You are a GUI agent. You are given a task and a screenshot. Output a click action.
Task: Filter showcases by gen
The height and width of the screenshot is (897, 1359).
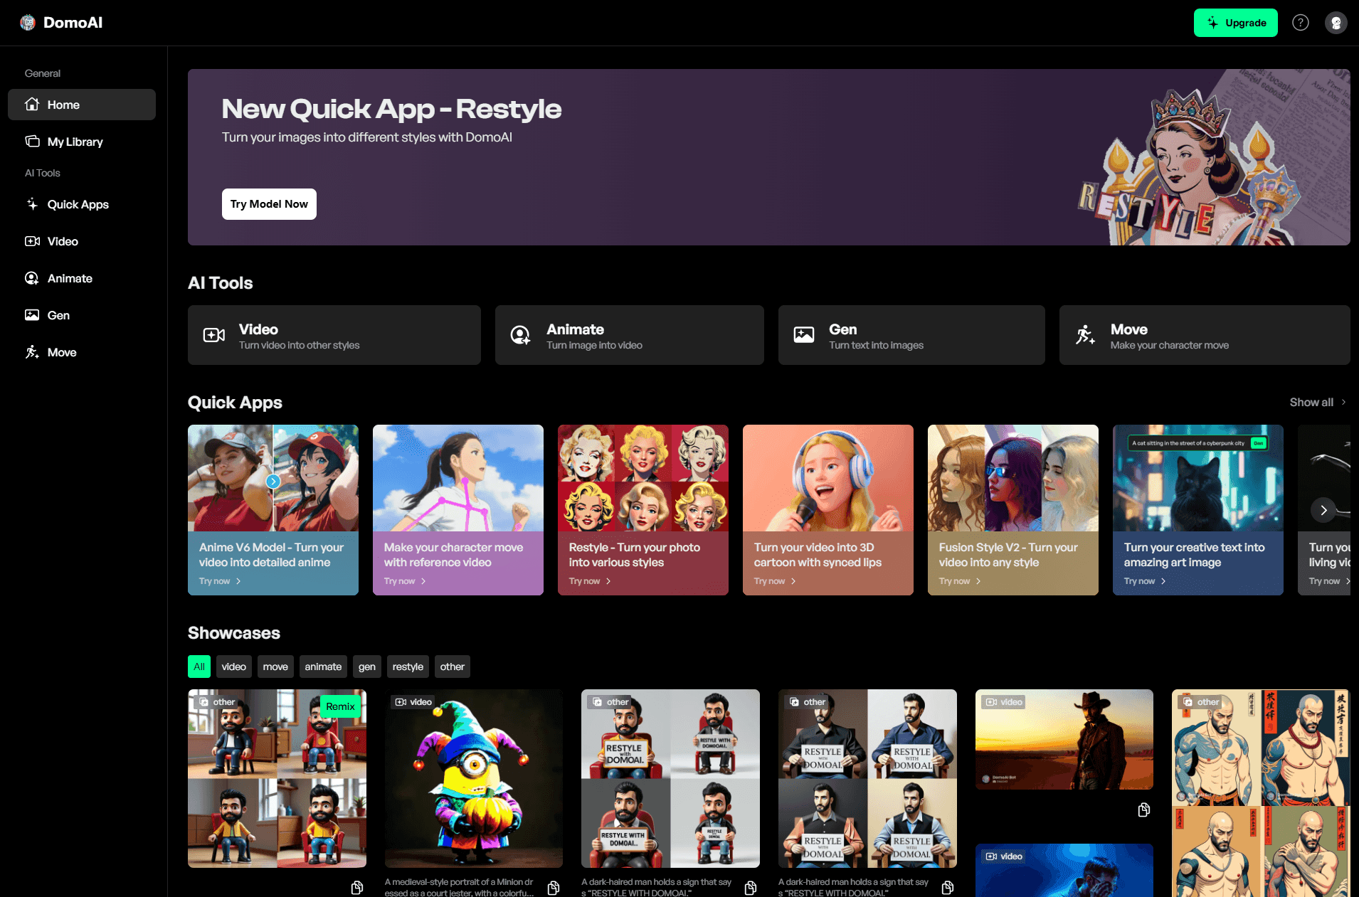click(x=367, y=667)
